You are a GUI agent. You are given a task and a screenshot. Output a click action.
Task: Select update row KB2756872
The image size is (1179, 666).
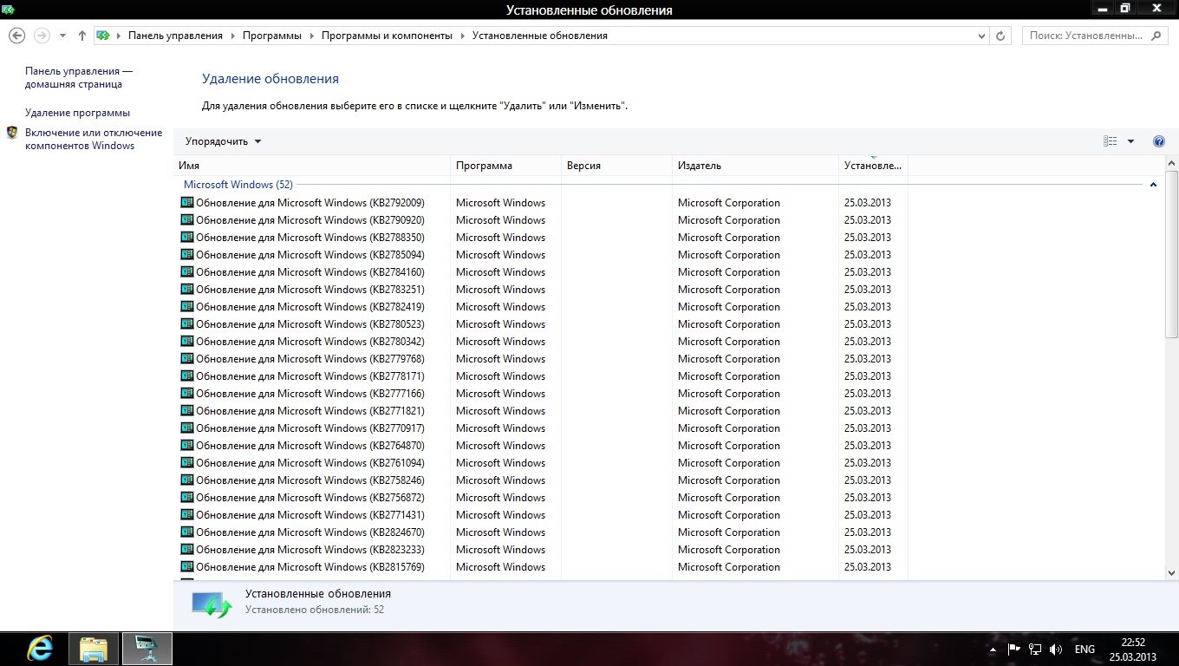(543, 498)
